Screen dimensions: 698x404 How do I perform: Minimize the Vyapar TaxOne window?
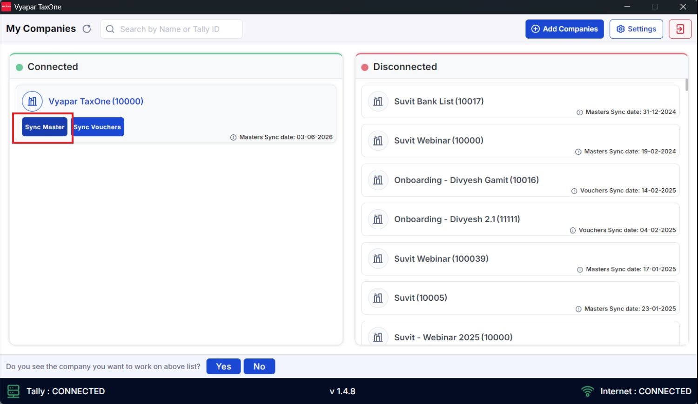click(628, 7)
